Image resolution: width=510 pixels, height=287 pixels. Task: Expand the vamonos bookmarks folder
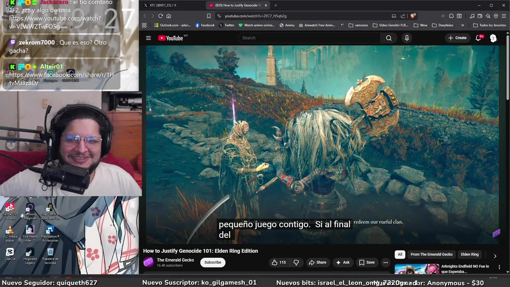(358, 25)
